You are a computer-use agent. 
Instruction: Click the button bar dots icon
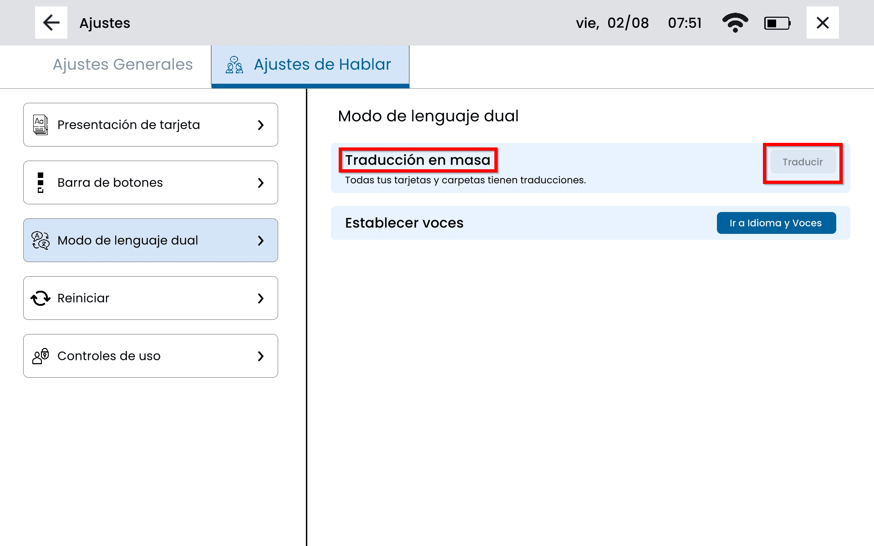click(x=41, y=182)
